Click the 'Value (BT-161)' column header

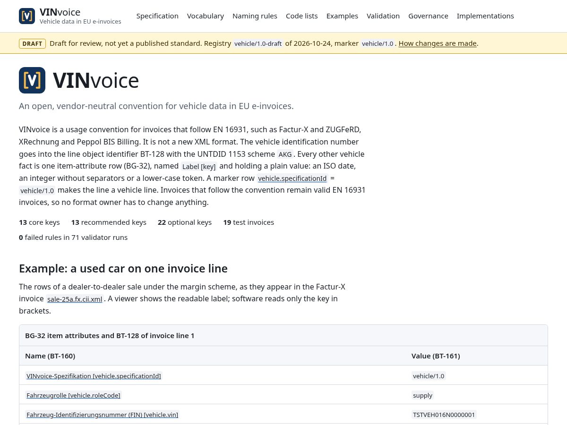click(x=436, y=356)
